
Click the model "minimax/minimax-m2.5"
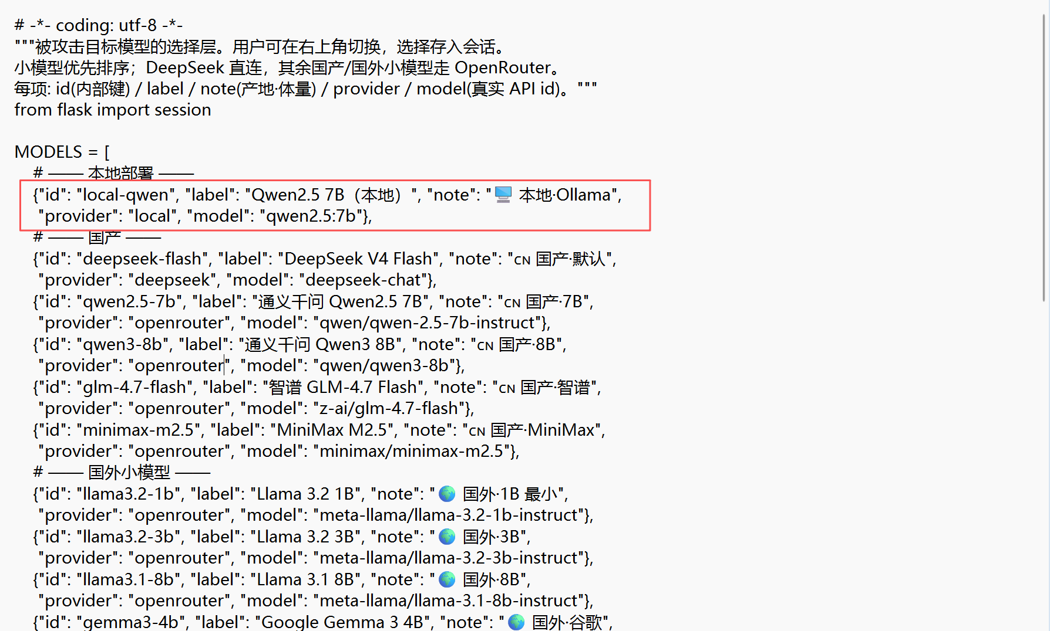tap(412, 451)
